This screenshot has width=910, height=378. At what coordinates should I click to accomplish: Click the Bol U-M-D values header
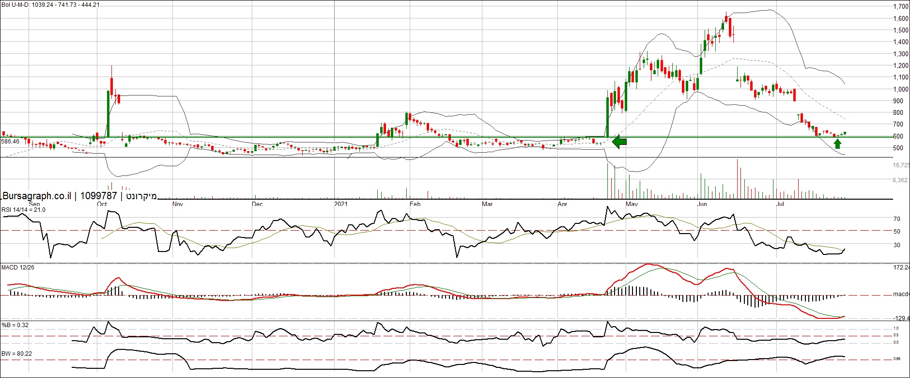click(x=50, y=4)
